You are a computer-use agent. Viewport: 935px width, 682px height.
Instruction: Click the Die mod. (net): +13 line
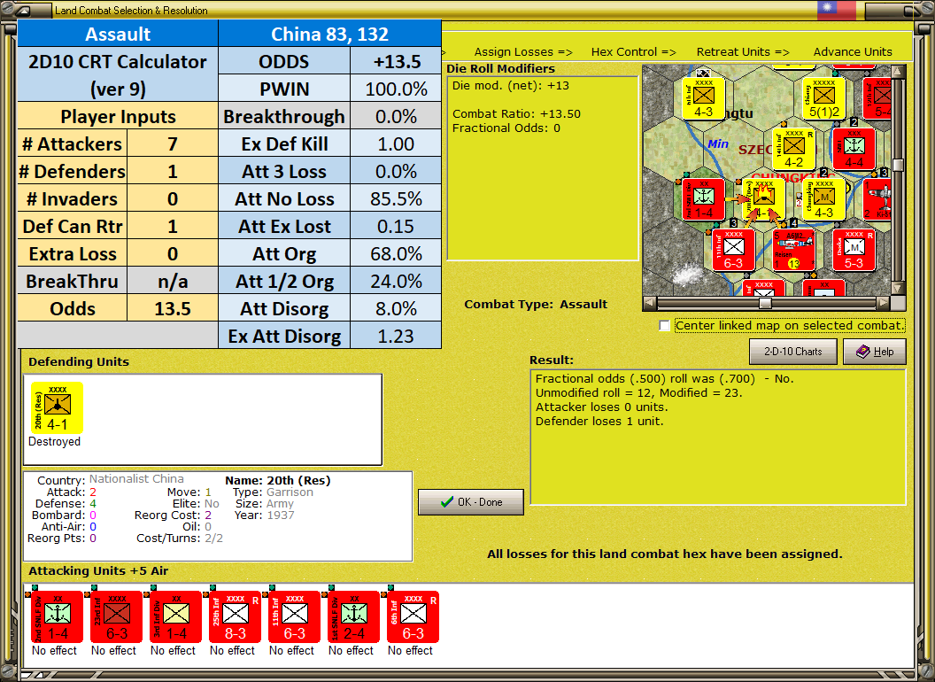[510, 85]
